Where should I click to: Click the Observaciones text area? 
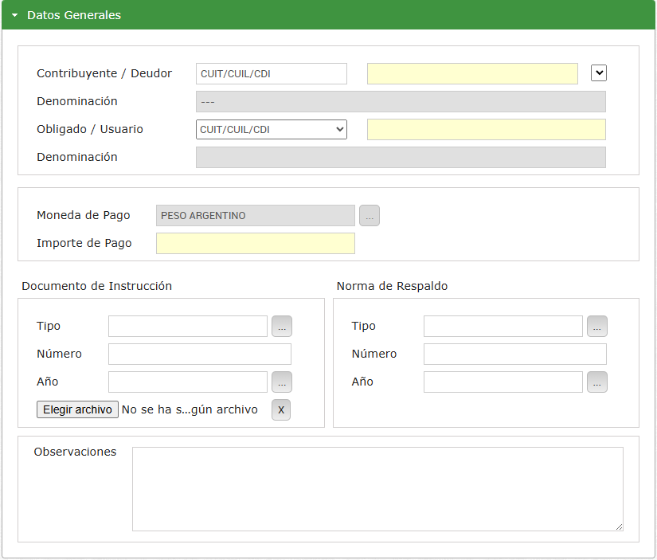(x=377, y=488)
